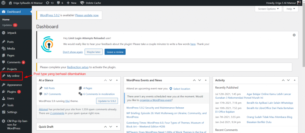Click the Update to 5.9.2 button
This screenshot has height=133, width=305.
tap(107, 101)
